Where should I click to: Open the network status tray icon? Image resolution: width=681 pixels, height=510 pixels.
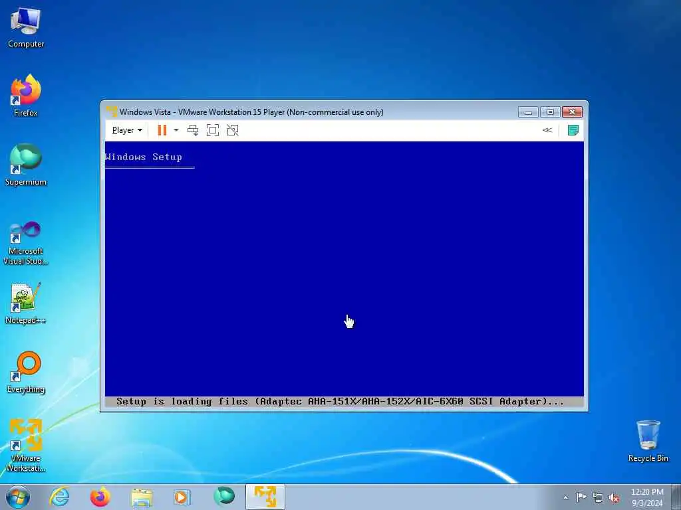(598, 497)
